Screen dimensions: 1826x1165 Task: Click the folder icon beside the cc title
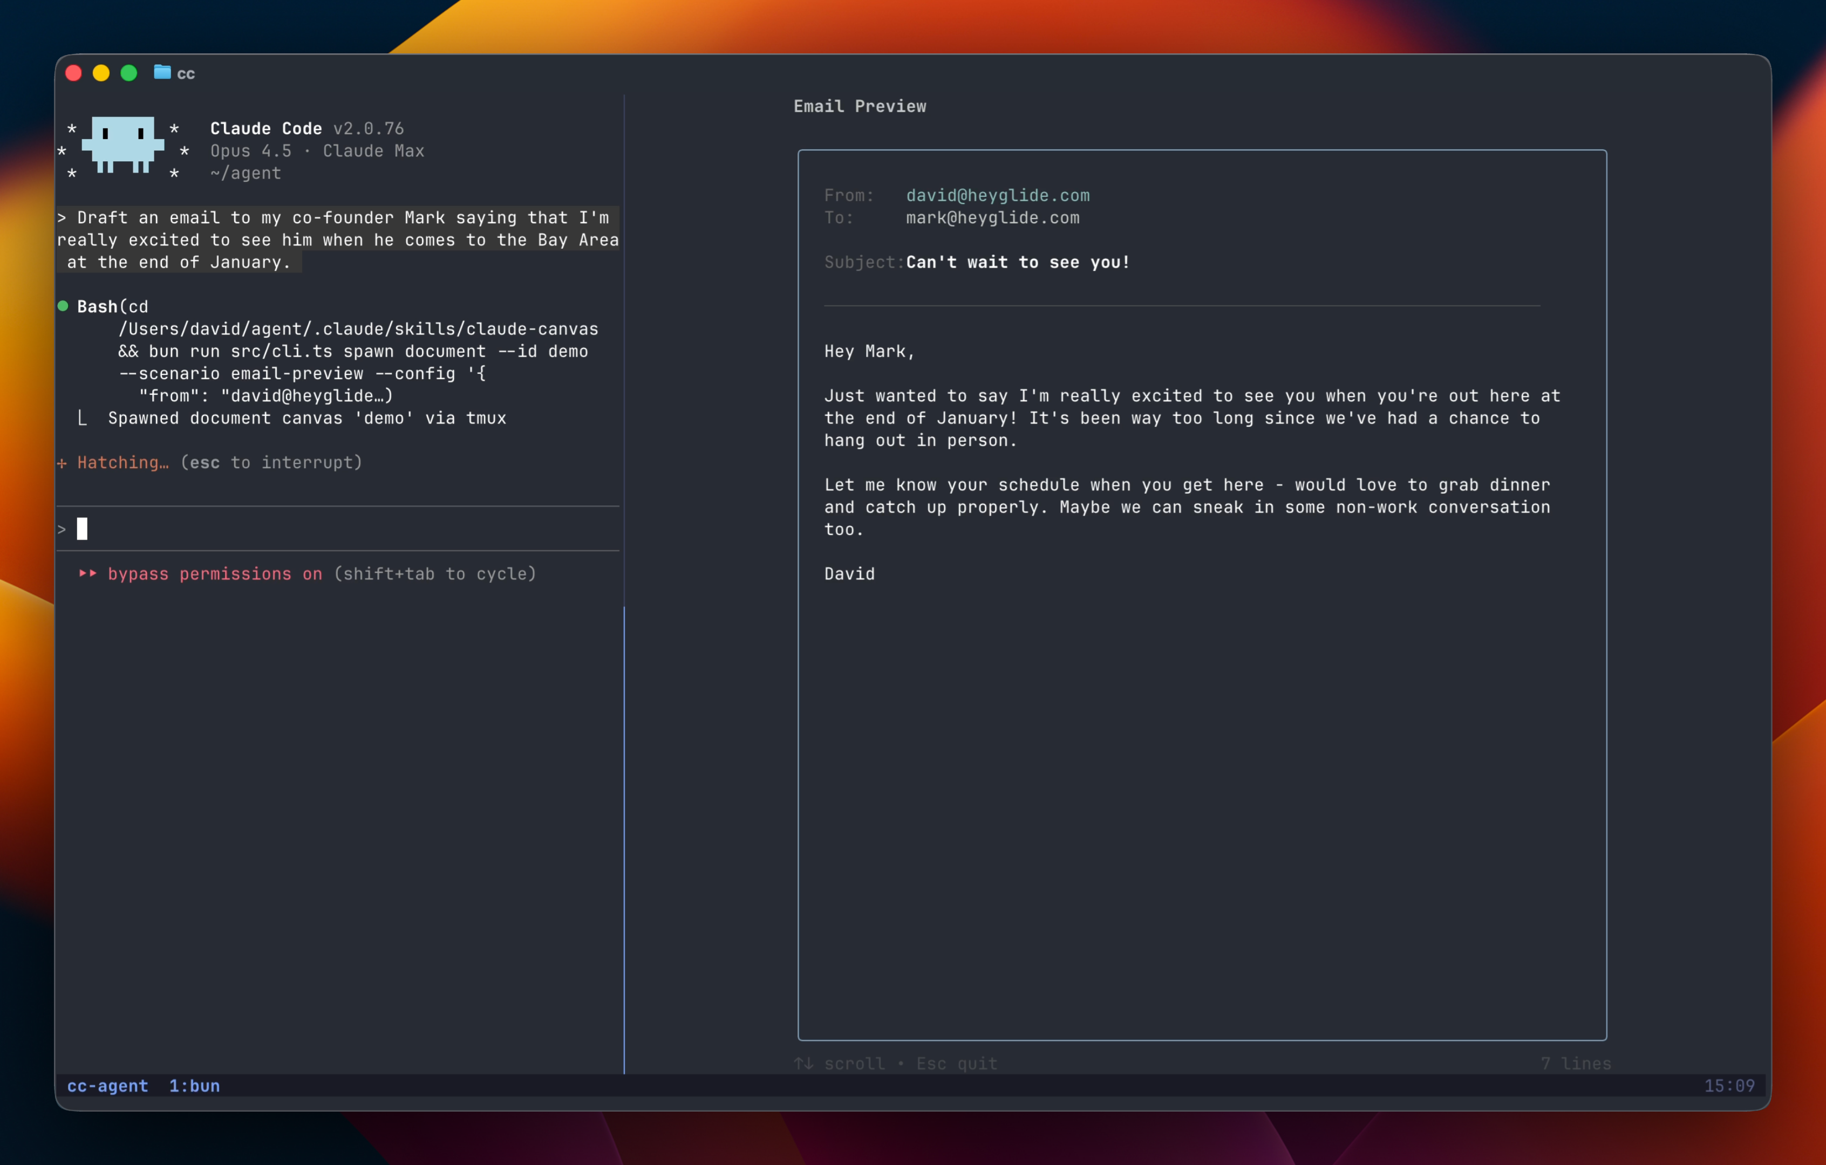pos(161,73)
